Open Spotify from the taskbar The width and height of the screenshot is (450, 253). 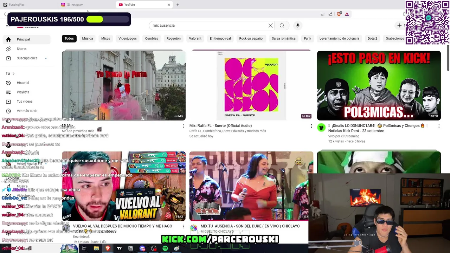click(165, 248)
